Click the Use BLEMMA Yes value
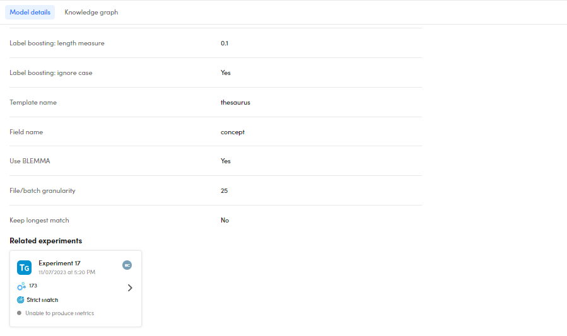The width and height of the screenshot is (567, 336). tap(226, 161)
